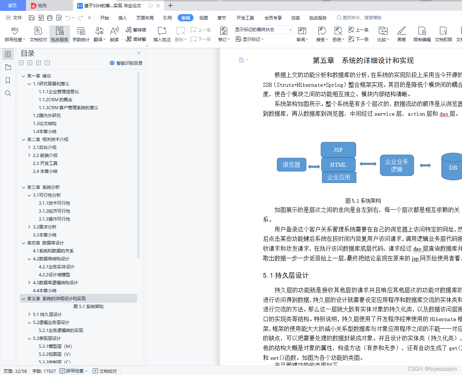Expand the 2.1后台介绍 node
Screen dimensions: 462x375
29,148
